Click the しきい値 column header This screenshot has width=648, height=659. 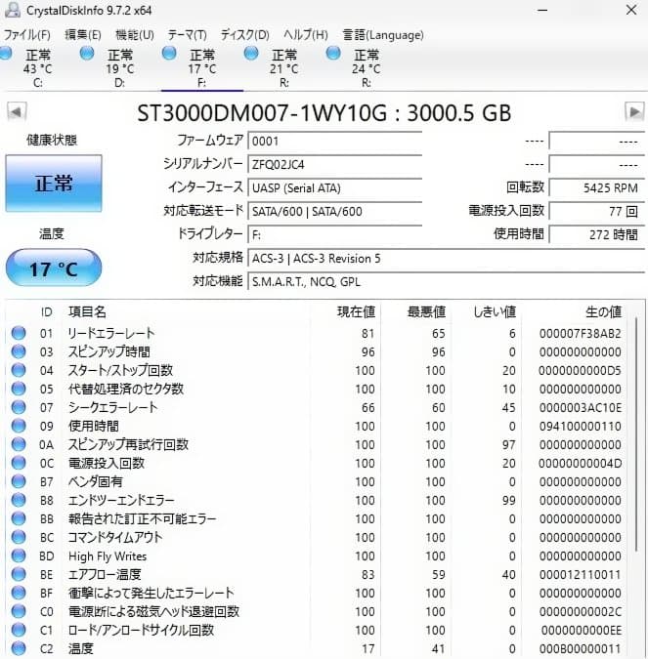[x=495, y=311]
